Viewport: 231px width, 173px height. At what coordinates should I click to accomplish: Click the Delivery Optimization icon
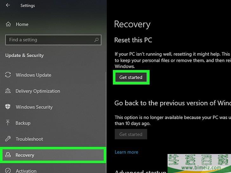coord(8,91)
